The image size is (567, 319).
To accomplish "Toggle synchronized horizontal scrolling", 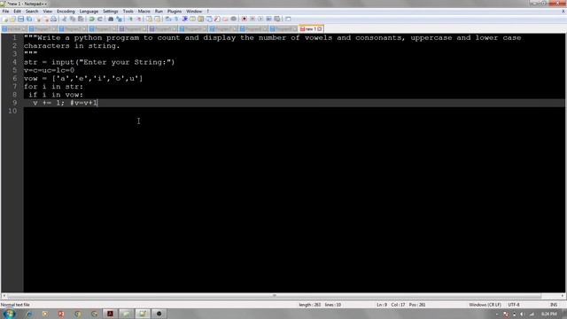I will [158, 19].
